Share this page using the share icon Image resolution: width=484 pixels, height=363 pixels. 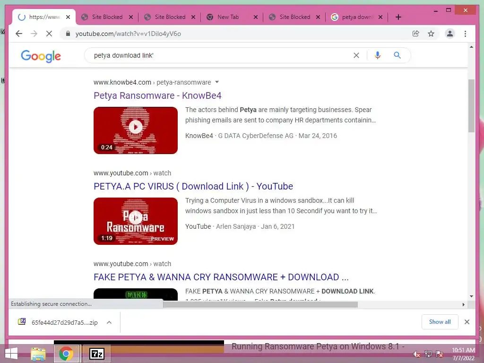[416, 34]
